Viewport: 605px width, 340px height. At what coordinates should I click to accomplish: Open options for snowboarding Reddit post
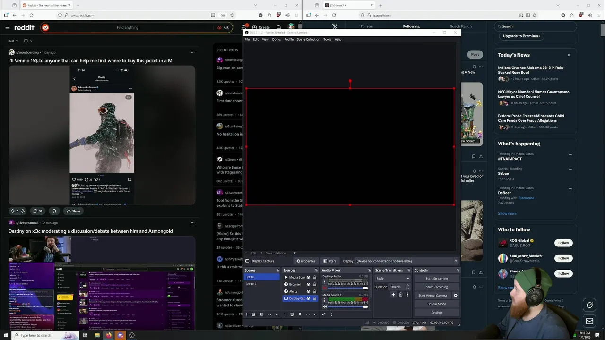192,52
